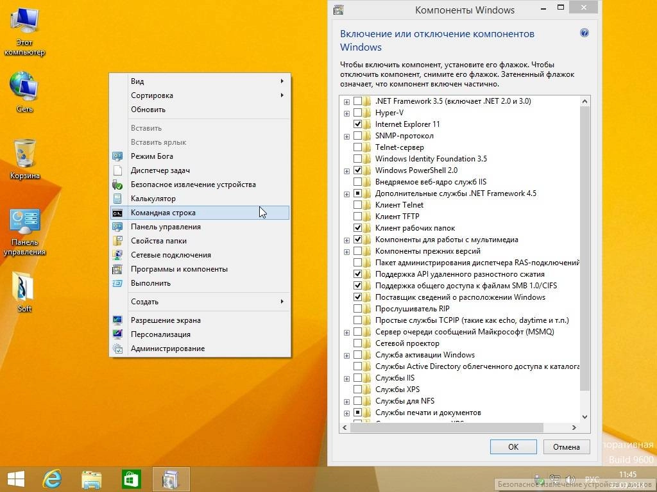This screenshot has width=657, height=492.
Task: Enable the Клиент TFTP checkbox
Action: (x=357, y=217)
